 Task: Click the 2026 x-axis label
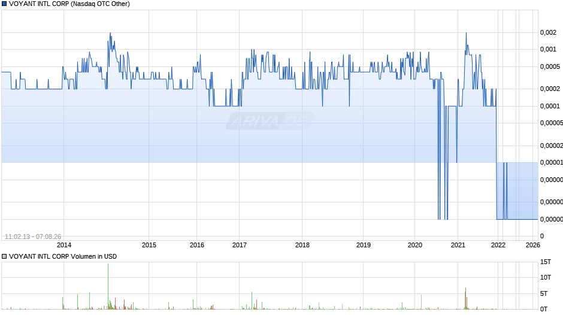(x=533, y=245)
